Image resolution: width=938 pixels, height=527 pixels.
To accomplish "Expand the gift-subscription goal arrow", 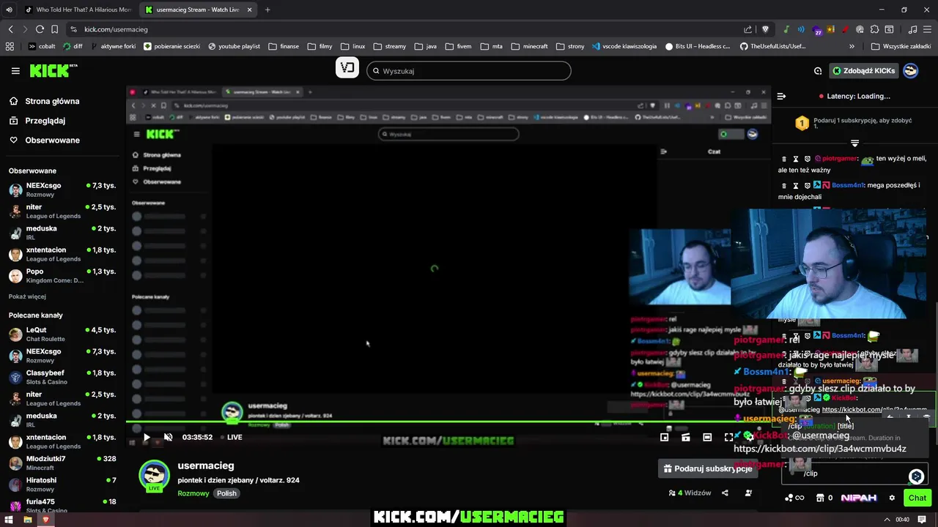I will pos(854,142).
